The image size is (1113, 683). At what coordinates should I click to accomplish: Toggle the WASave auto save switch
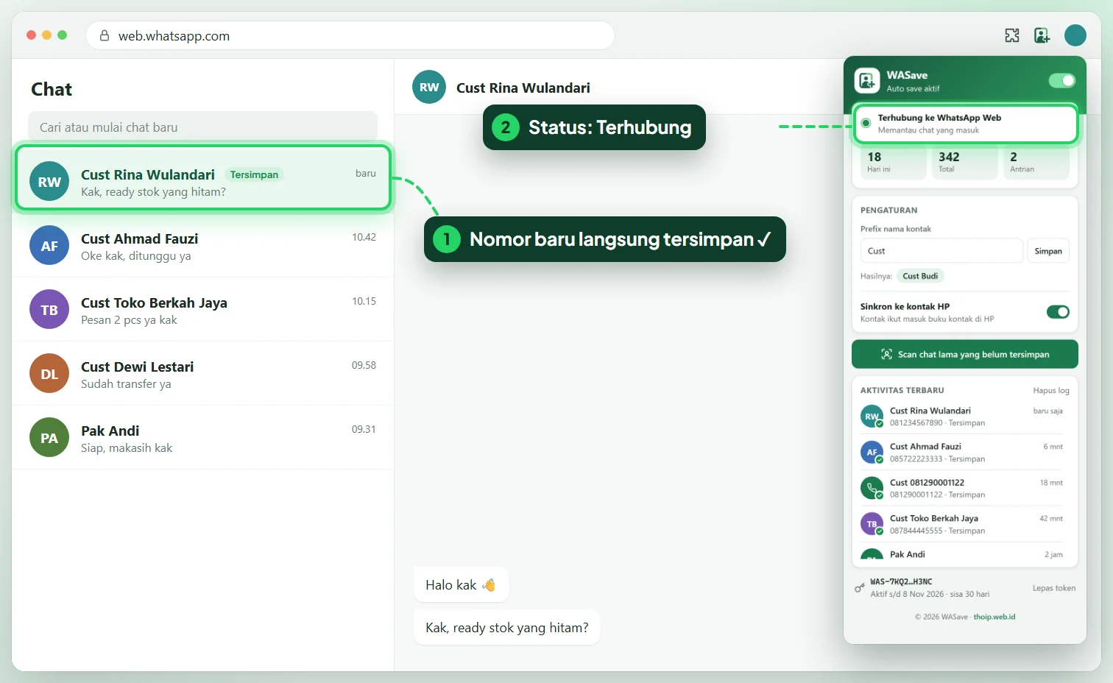1061,80
